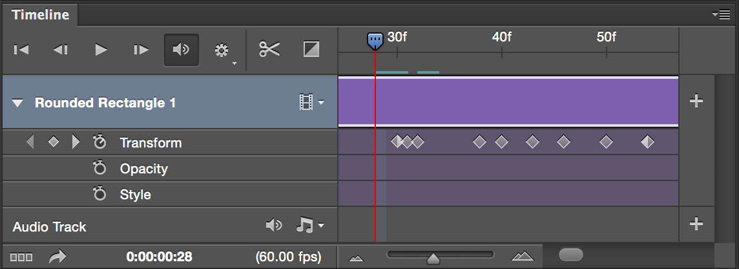Open the Timeline panel flyout menu

[x=720, y=14]
